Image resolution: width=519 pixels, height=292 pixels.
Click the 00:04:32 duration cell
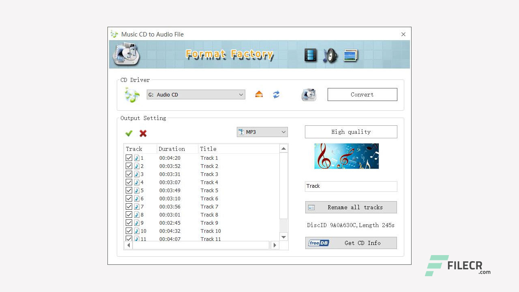click(170, 231)
